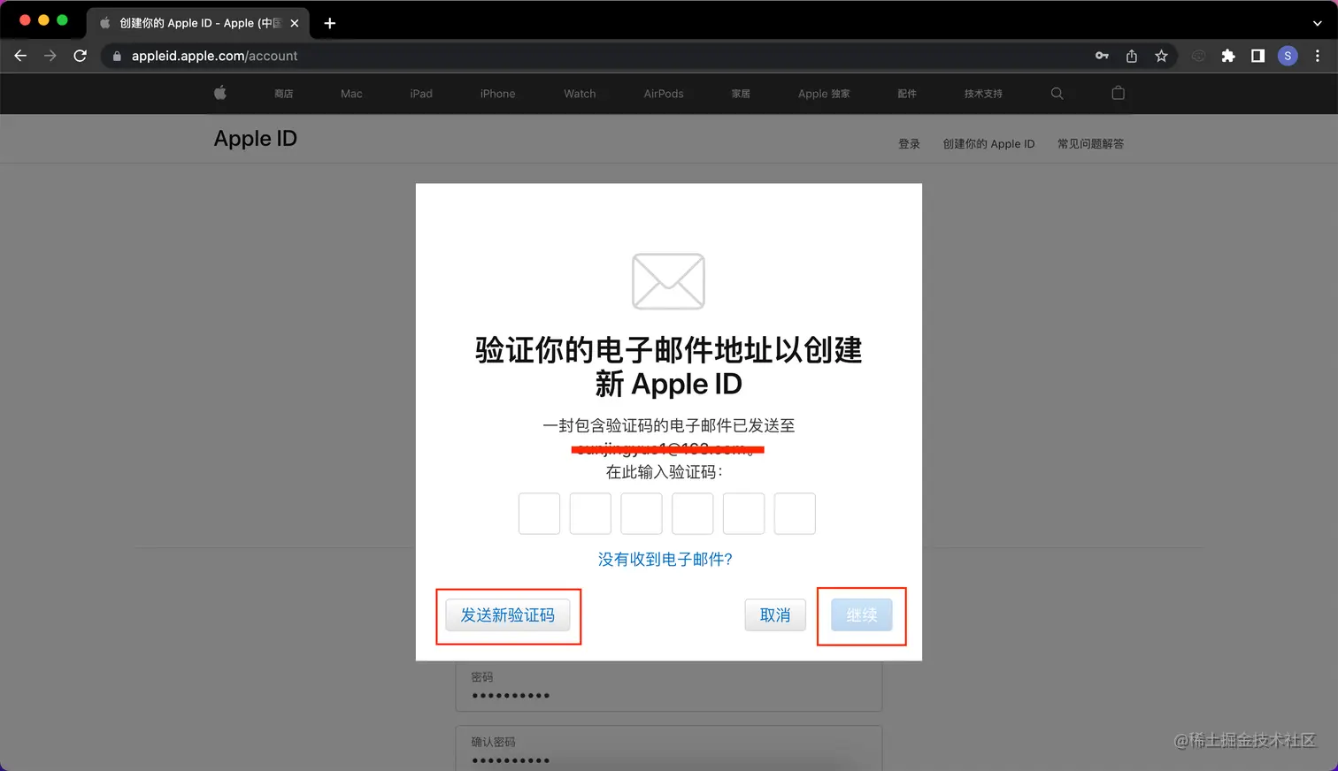Open the shopping bag icon

[1119, 93]
